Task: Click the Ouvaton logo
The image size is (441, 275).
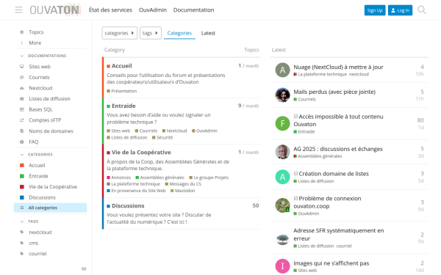Action: pyautogui.click(x=55, y=10)
